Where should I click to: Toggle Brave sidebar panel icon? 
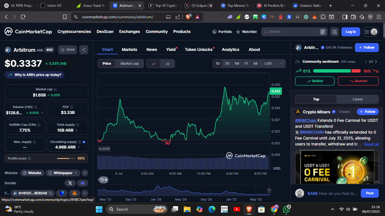pos(345,17)
